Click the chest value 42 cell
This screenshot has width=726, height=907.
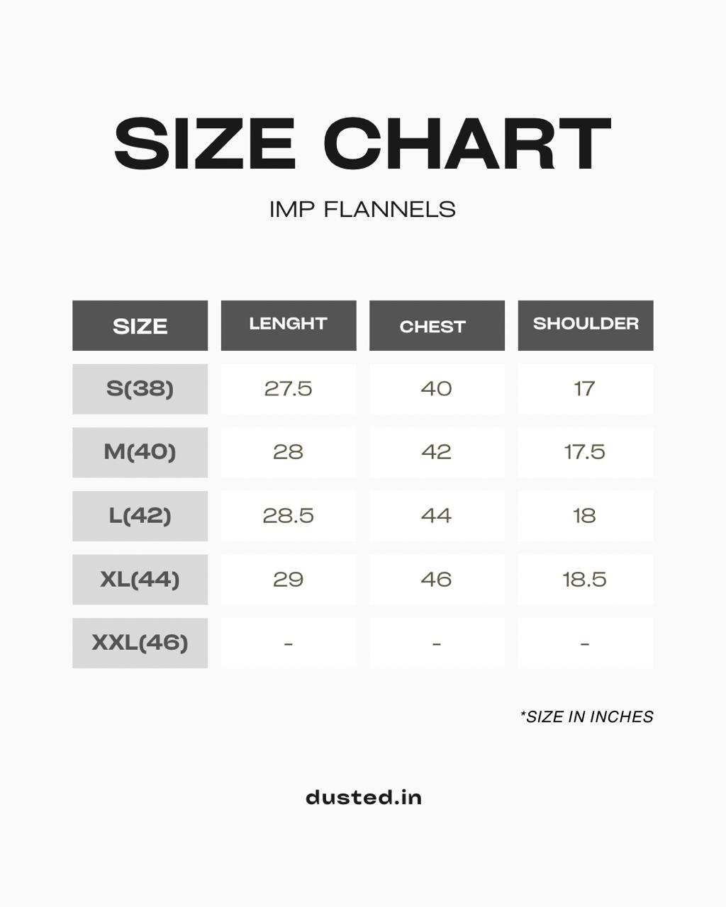(x=437, y=452)
